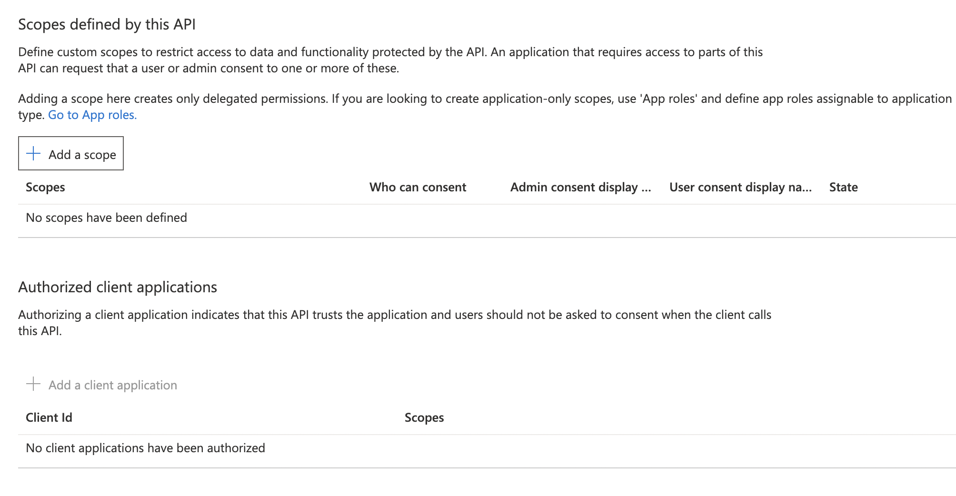Viewport: 956px width, 496px height.
Task: Select the State column header
Action: click(843, 188)
